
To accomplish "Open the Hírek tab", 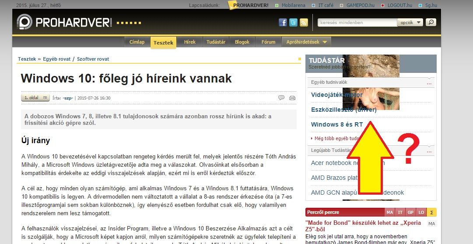I will pos(190,42).
